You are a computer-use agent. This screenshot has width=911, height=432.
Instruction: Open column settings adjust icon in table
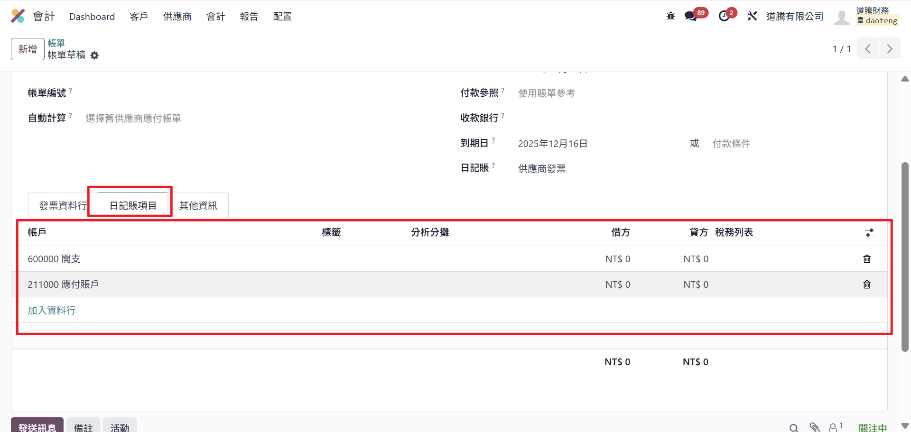pyautogui.click(x=869, y=232)
